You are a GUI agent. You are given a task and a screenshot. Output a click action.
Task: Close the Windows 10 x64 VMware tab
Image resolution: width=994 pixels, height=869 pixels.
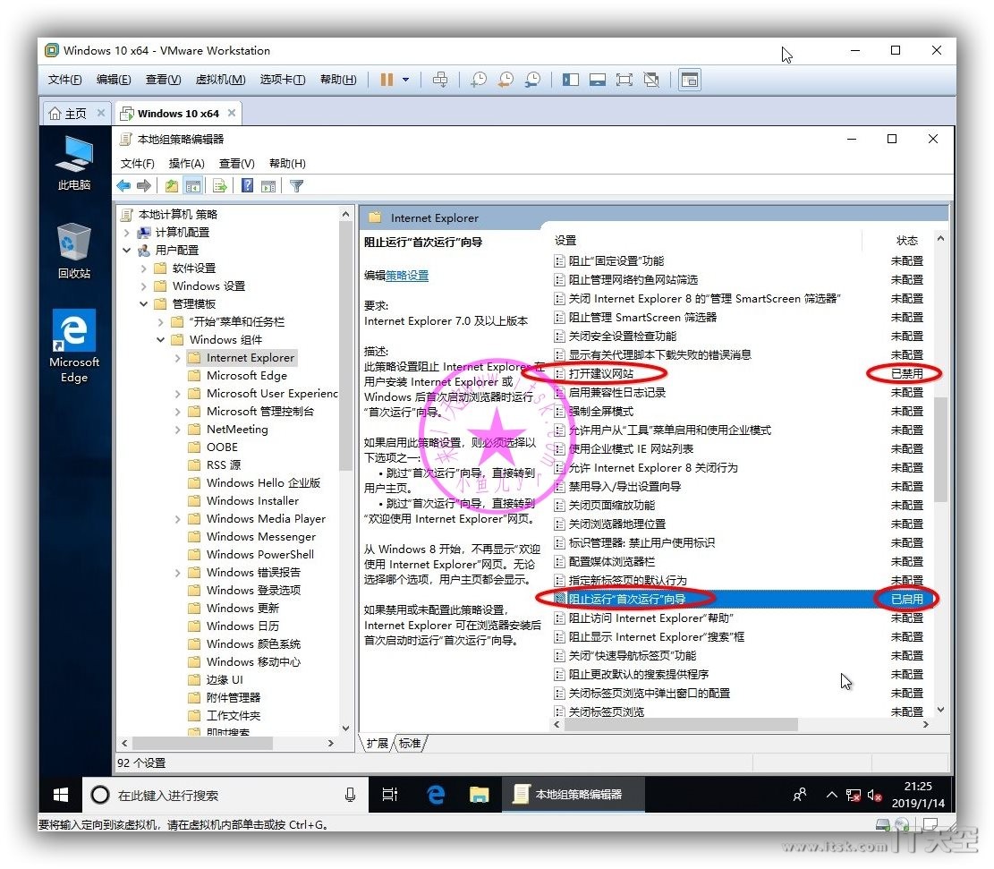[232, 113]
